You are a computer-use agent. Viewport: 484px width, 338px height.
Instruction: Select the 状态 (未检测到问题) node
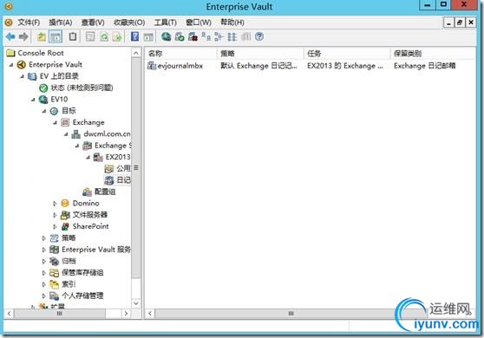(82, 88)
